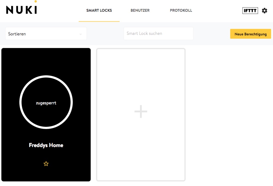Focus the Smart Lock suchen search field
This screenshot has width=273, height=186.
pyautogui.click(x=158, y=33)
